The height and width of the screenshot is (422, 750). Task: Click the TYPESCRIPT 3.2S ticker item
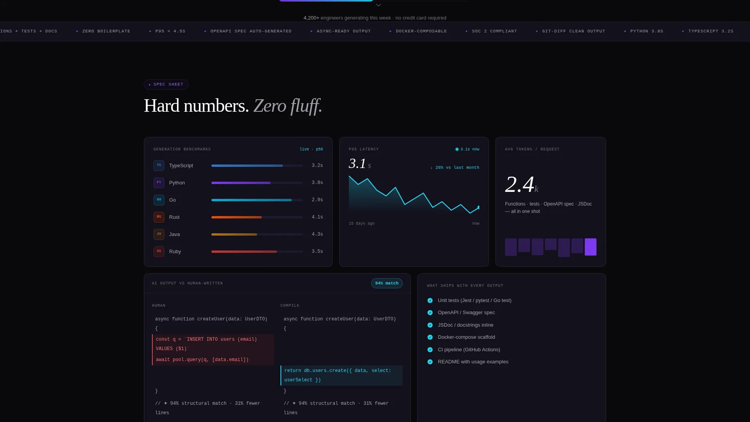[x=708, y=31]
